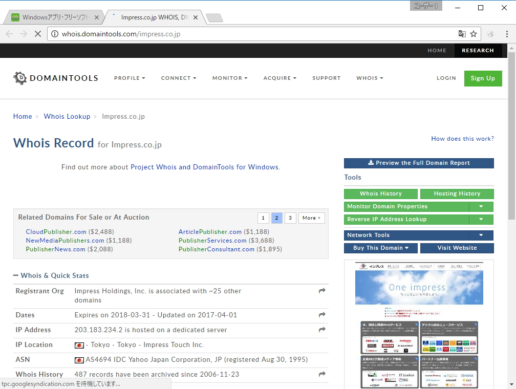Click Visit Website button
This screenshot has width=516, height=389.
point(457,248)
